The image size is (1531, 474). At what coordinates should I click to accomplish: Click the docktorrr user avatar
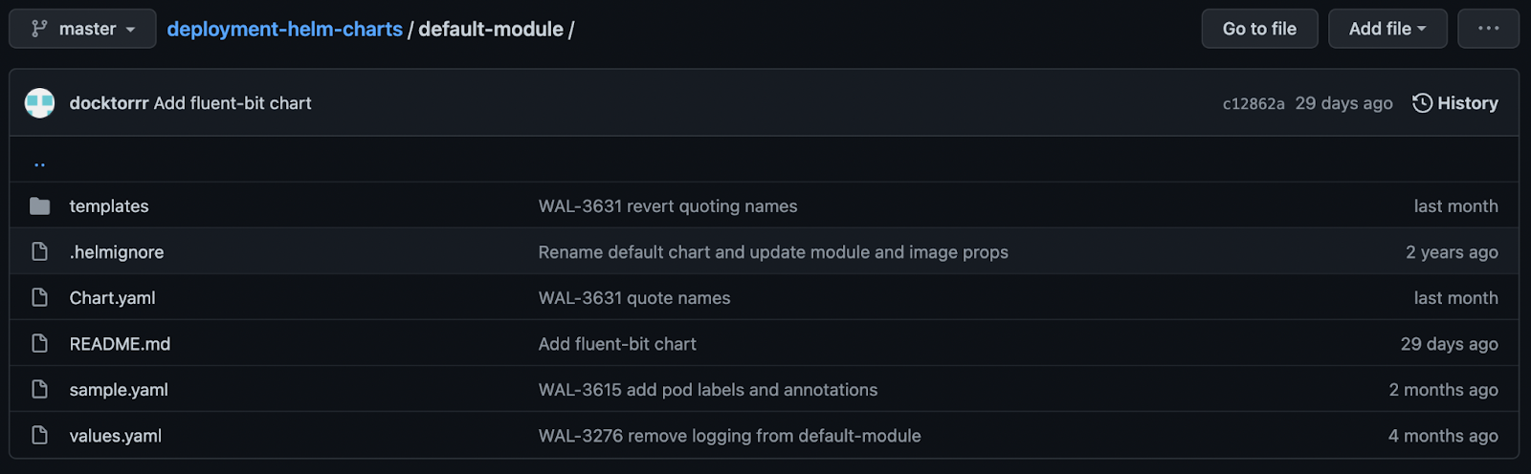click(39, 103)
